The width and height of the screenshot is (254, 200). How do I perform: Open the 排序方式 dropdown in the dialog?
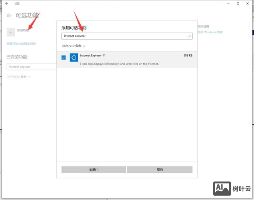74,46
